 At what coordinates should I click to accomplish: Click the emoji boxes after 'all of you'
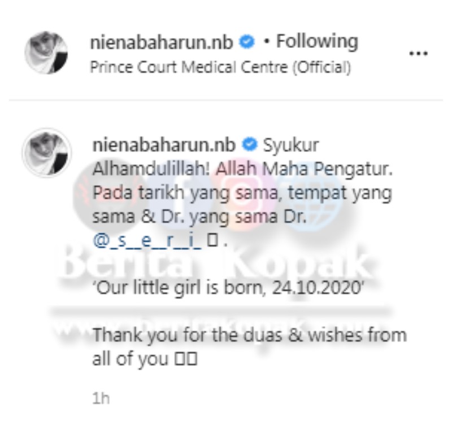click(186, 359)
